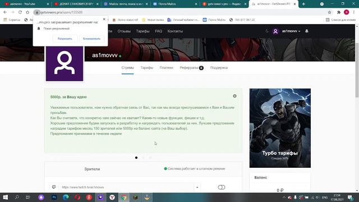
Task: Click the Twitch icon beside the URL field
Action: (x=54, y=187)
